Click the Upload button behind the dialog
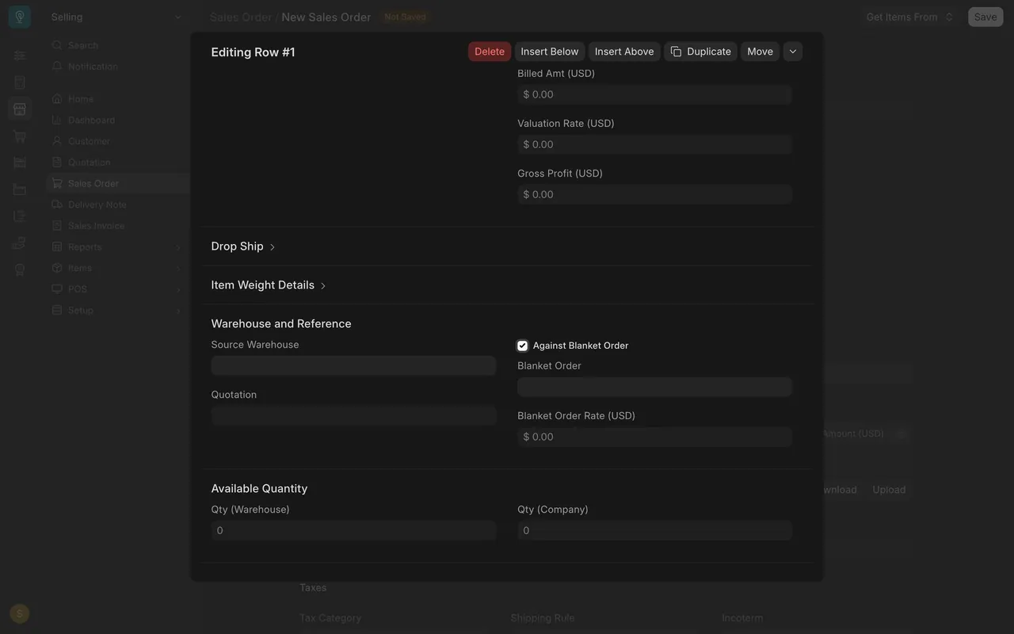This screenshot has height=634, width=1014. tap(889, 490)
